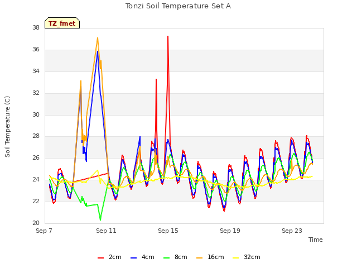357x268 pixels.
Task: Click the Time axis label
Action: [316, 240]
